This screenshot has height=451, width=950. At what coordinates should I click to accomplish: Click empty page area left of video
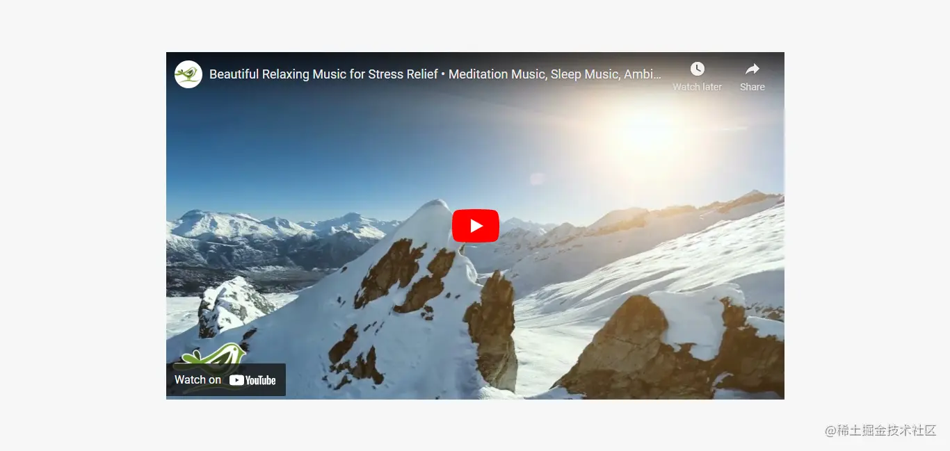point(83,226)
